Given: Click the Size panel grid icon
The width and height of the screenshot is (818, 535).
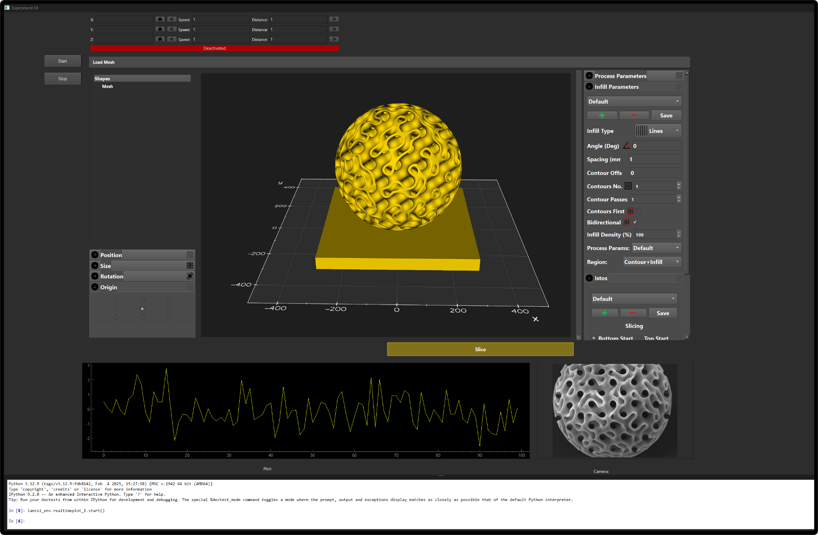Looking at the screenshot, I should pos(190,266).
